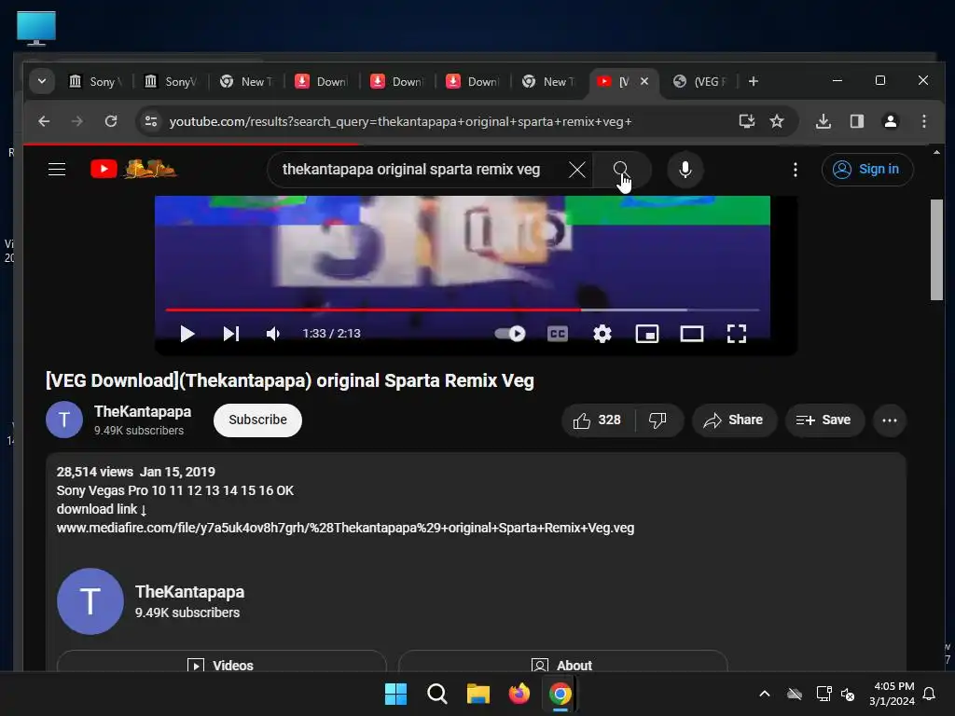Mute the video volume

coord(273,334)
